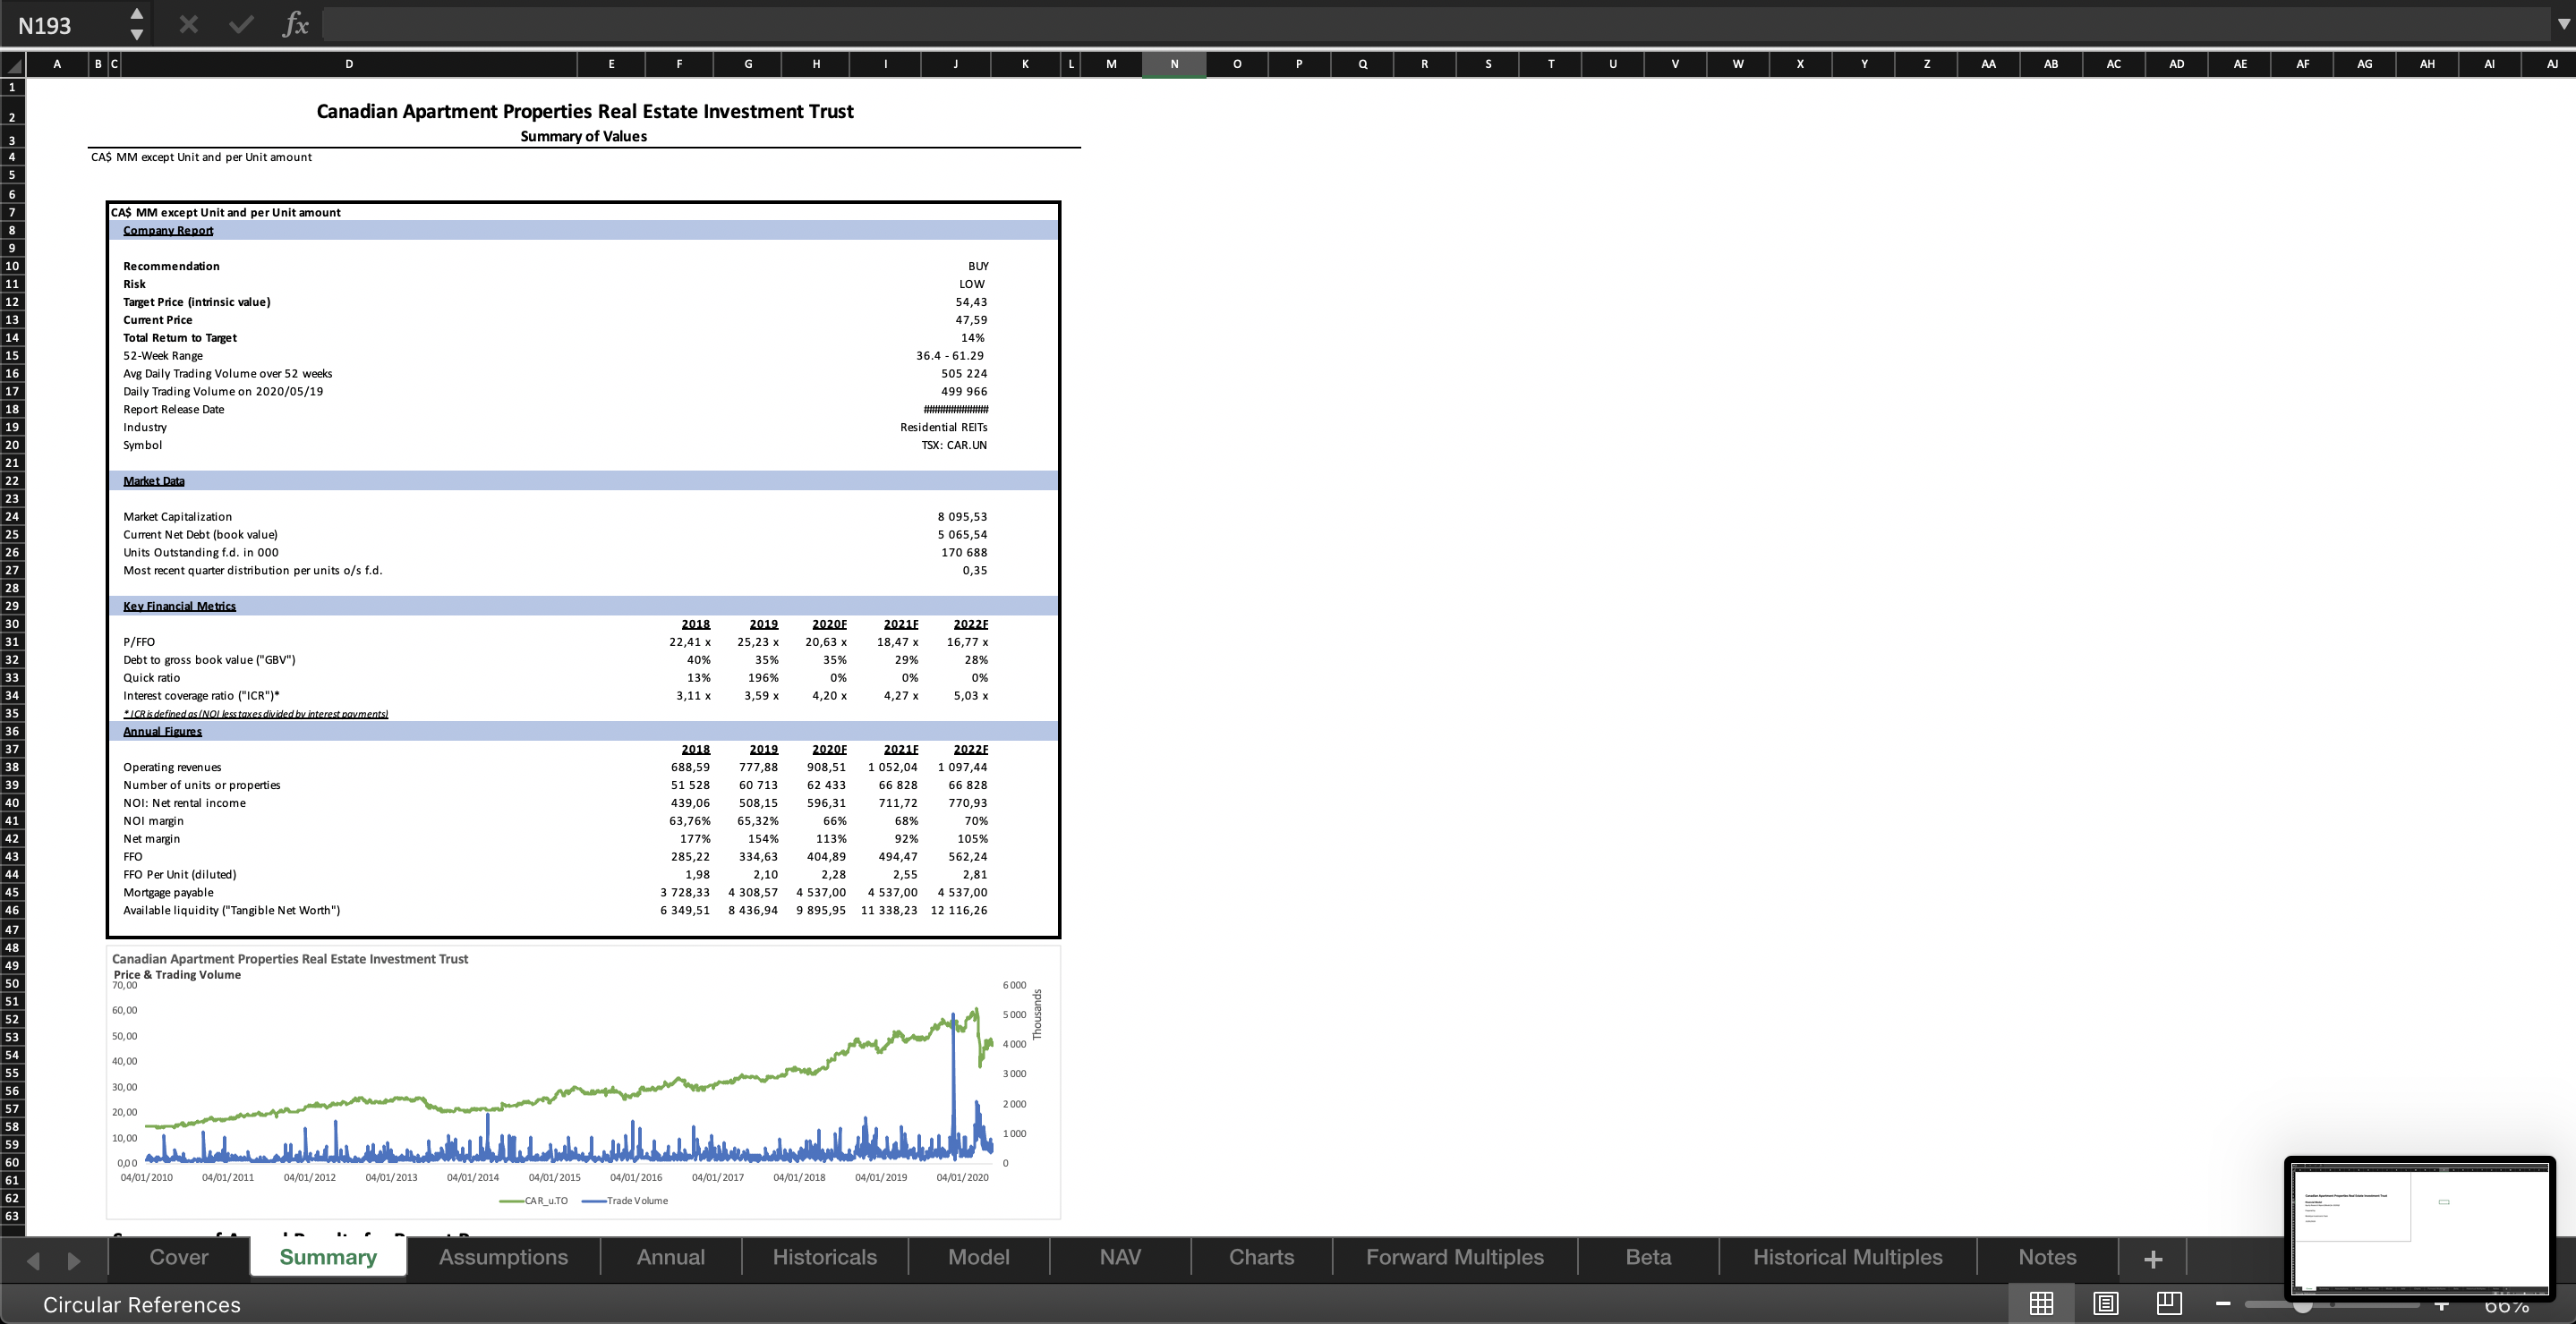Image resolution: width=2576 pixels, height=1324 pixels.
Task: Switch to Page Break Preview icon
Action: 2168,1303
